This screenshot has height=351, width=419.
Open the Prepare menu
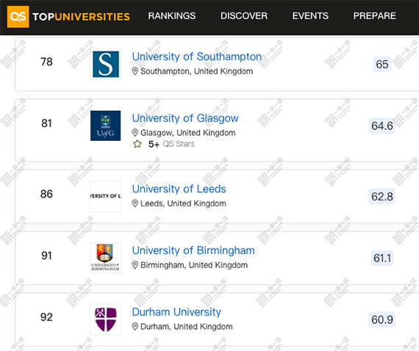point(375,15)
